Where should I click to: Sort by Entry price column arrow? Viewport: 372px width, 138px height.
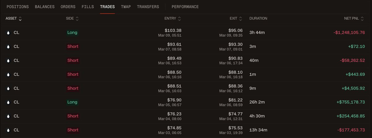point(179,19)
